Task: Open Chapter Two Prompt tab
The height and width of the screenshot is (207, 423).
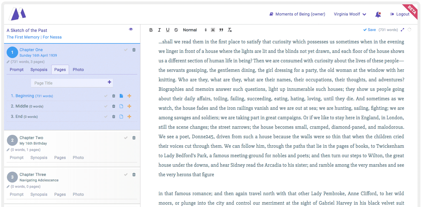Action: [x=17, y=158]
